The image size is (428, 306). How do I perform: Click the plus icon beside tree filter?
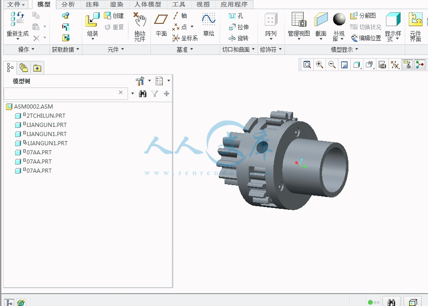click(166, 93)
